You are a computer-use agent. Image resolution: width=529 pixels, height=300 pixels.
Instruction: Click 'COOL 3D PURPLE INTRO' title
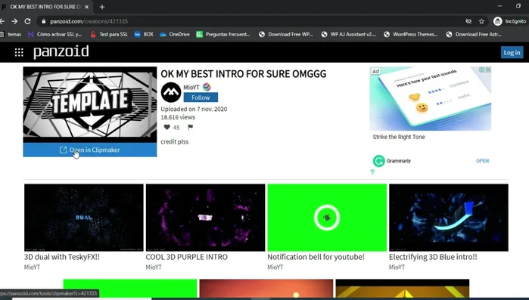[x=187, y=257]
